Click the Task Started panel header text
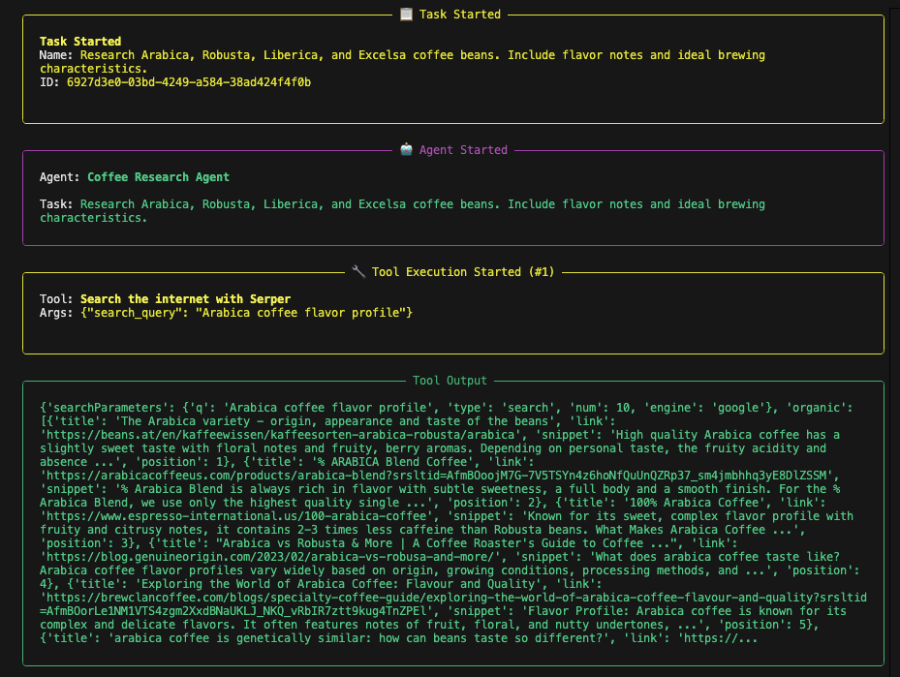Viewport: 900px width, 677px height. [x=459, y=15]
